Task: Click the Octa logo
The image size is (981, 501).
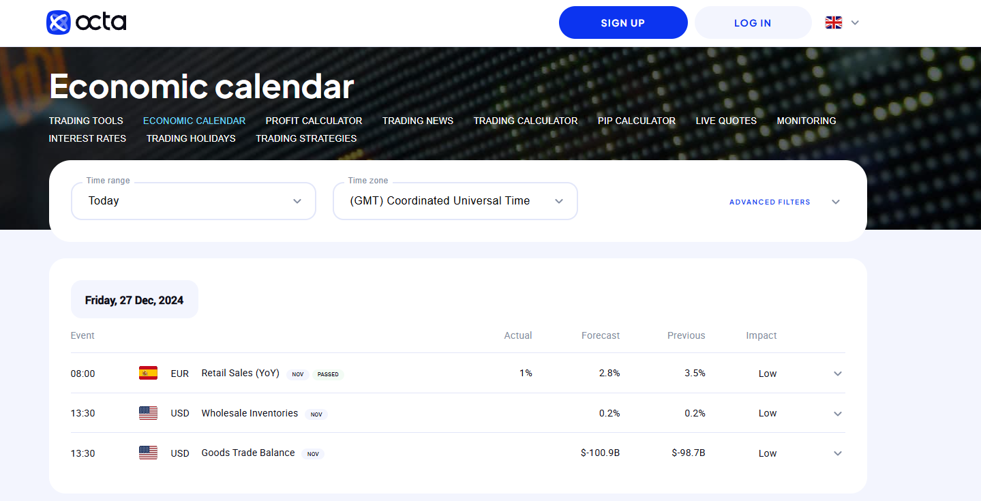Action: (x=87, y=22)
